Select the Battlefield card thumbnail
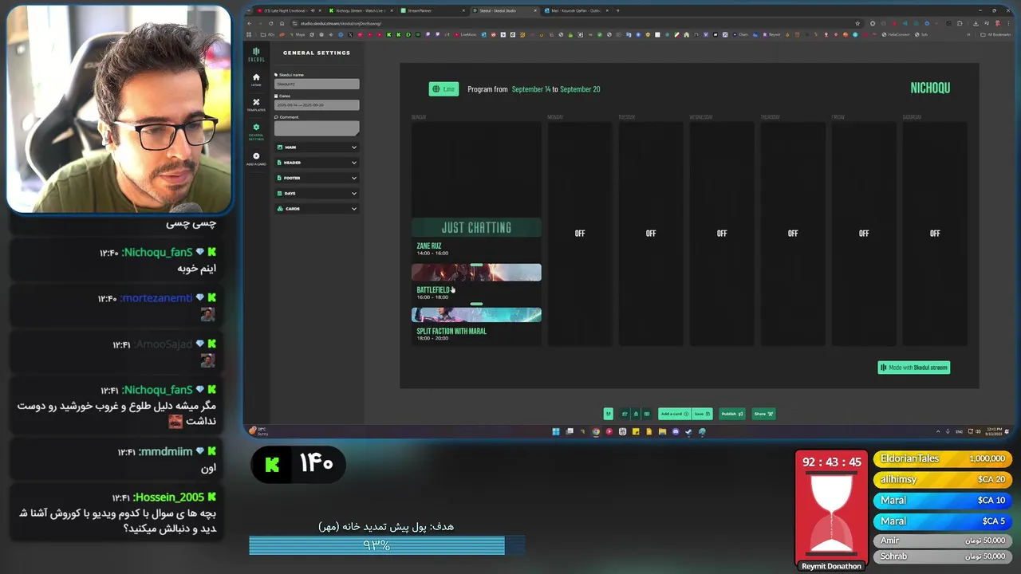Screen dimensions: 1021x574 [x=476, y=273]
